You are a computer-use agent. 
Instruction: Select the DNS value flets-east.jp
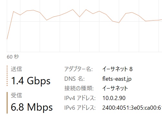tap(117, 79)
